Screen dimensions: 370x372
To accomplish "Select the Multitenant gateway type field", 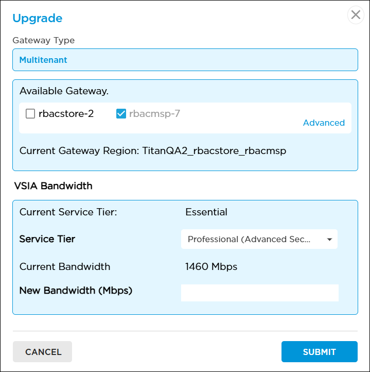I will (x=185, y=60).
